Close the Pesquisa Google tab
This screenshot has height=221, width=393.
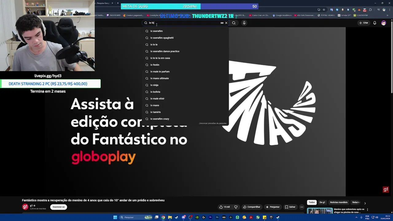pos(112,3)
